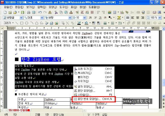The height and width of the screenshot is (116, 165).
Task: Choose 문단 번호 모양(N) from context menu
Action: (94, 99)
